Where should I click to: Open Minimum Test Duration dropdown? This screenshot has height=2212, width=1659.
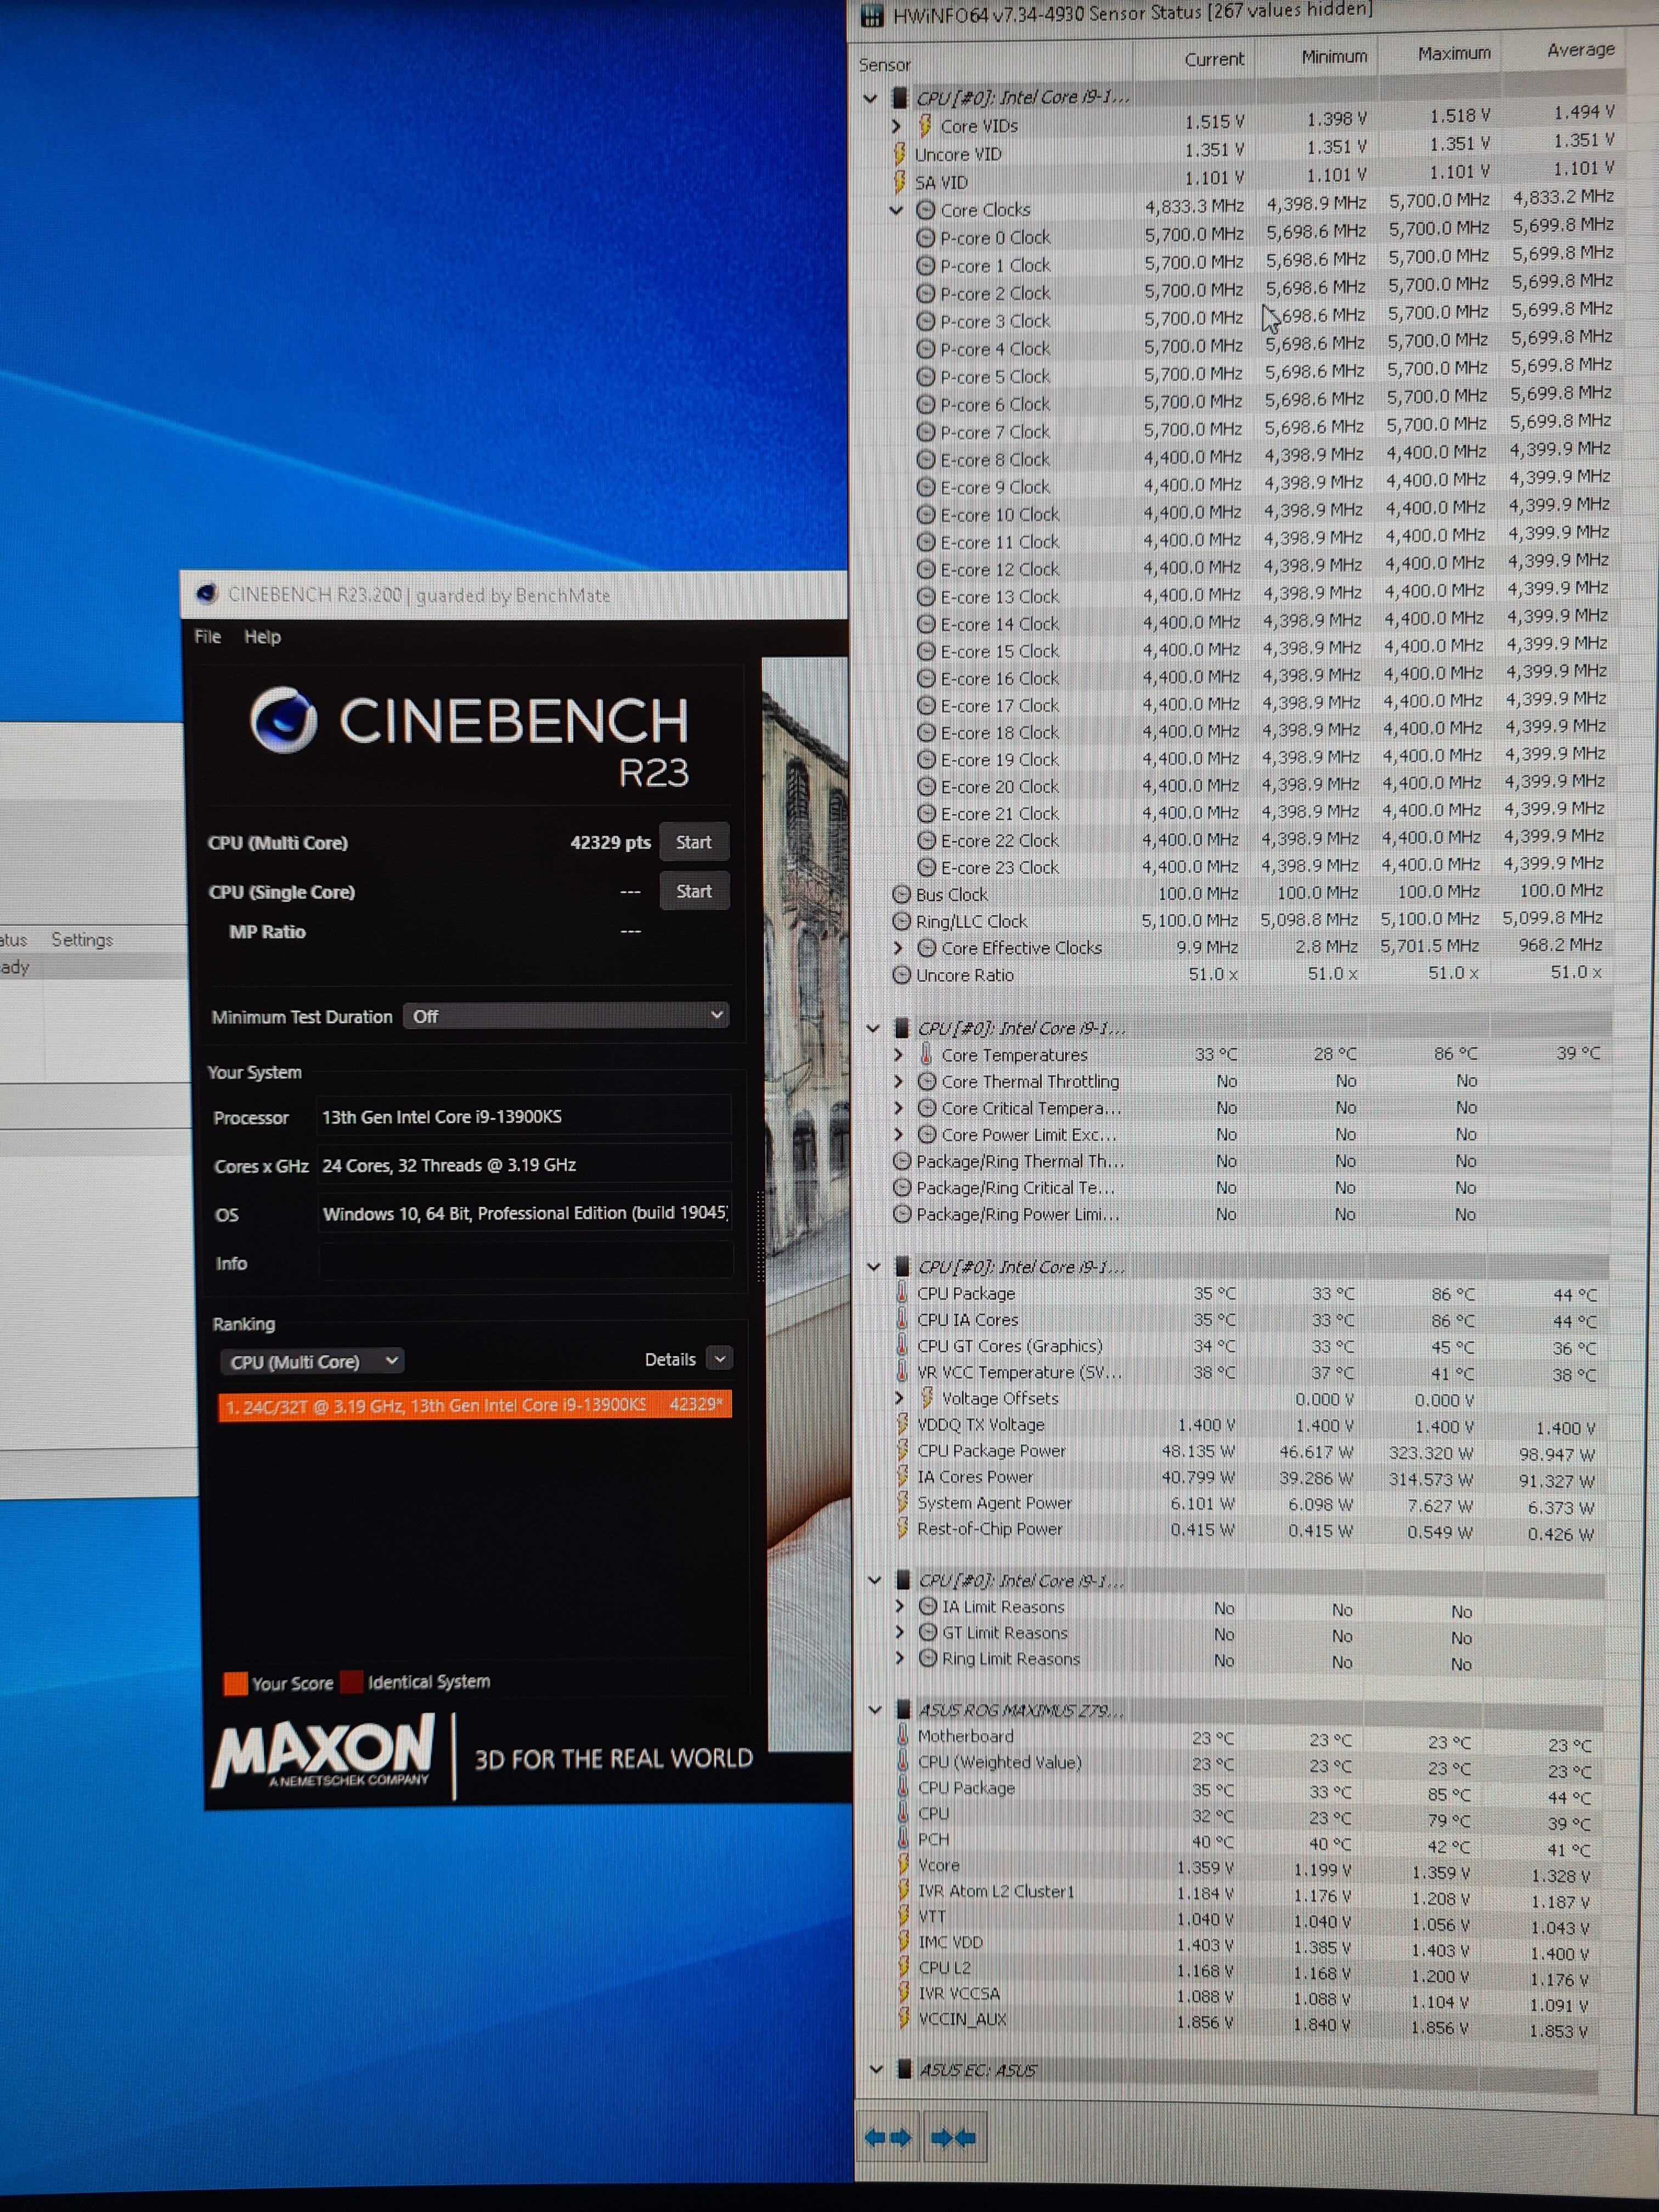point(566,1016)
